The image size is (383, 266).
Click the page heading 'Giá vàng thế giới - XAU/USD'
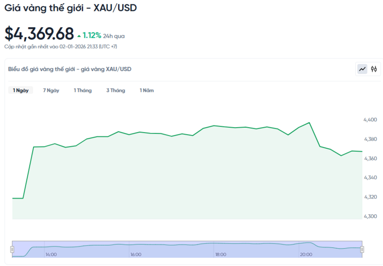pyautogui.click(x=70, y=8)
